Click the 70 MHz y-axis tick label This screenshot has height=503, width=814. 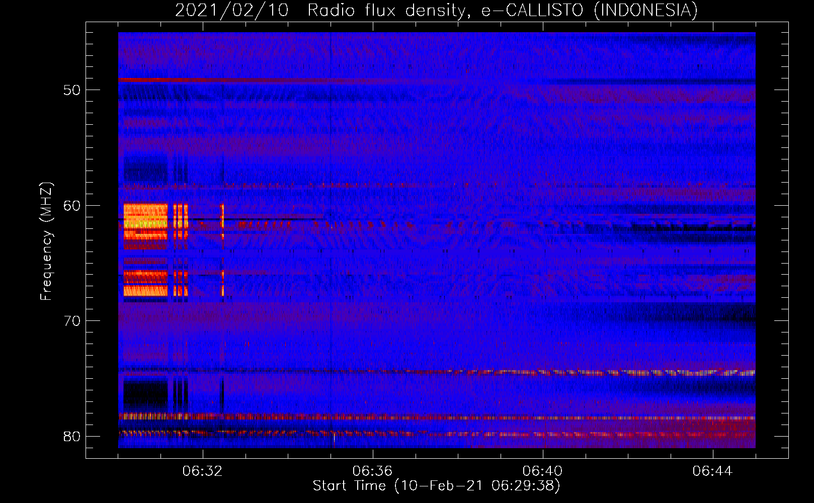(x=72, y=321)
